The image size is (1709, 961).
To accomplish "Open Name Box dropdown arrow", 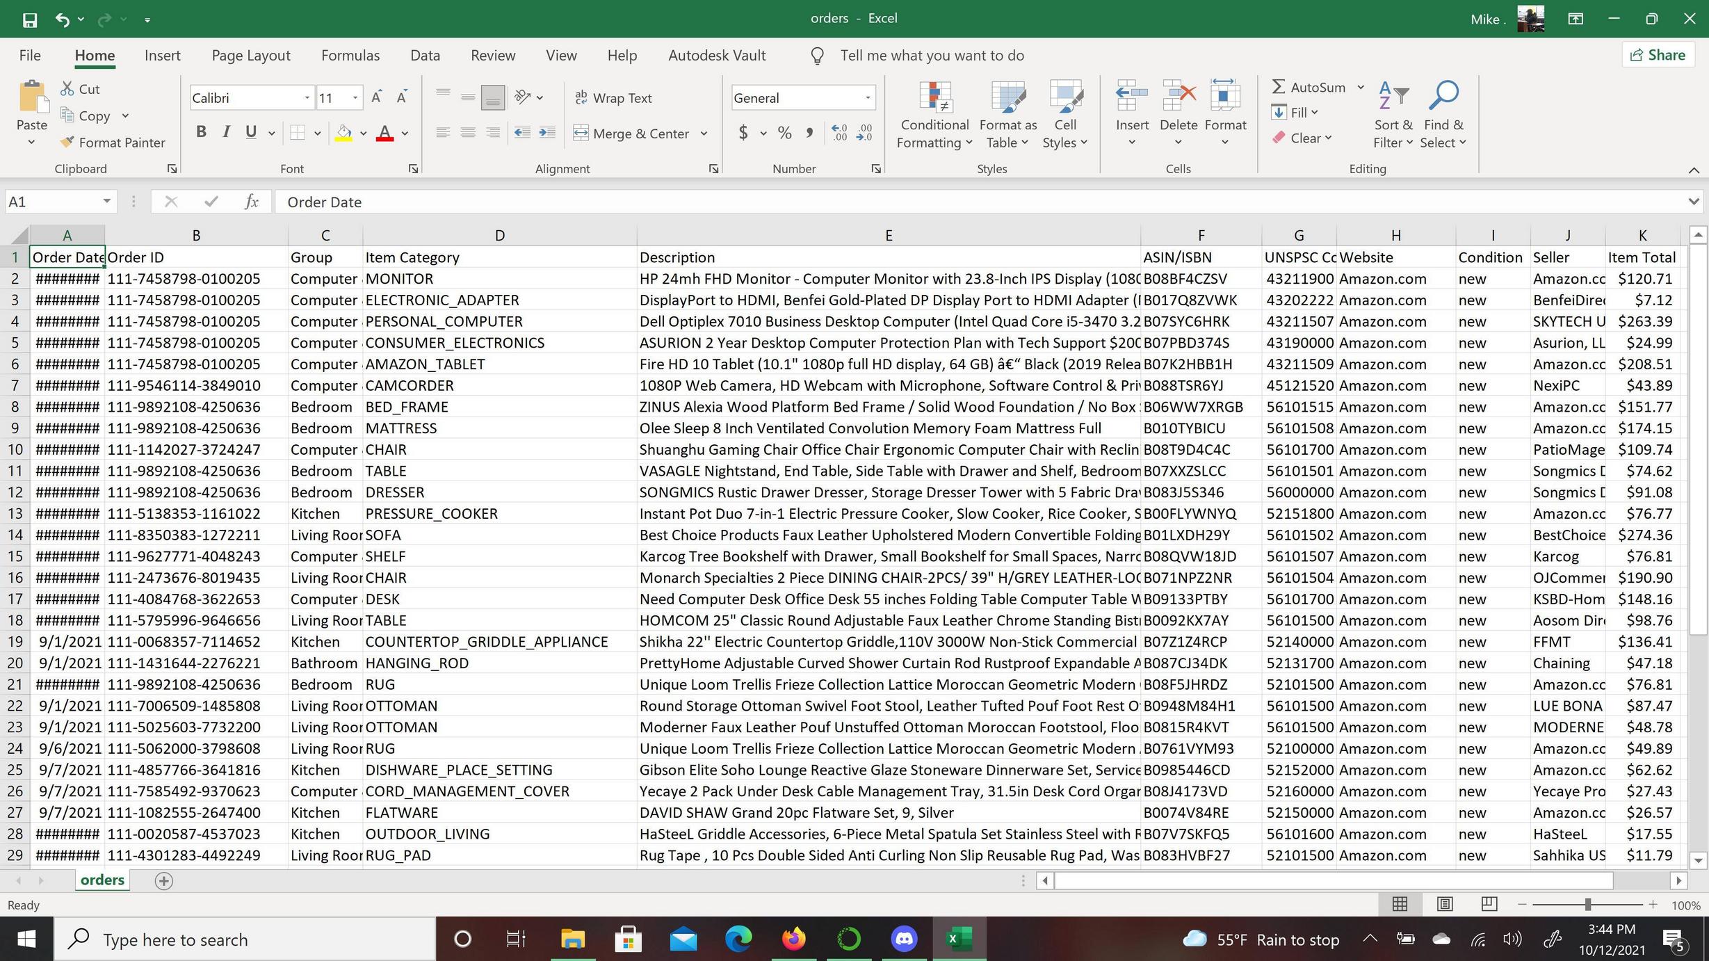I will pyautogui.click(x=106, y=201).
